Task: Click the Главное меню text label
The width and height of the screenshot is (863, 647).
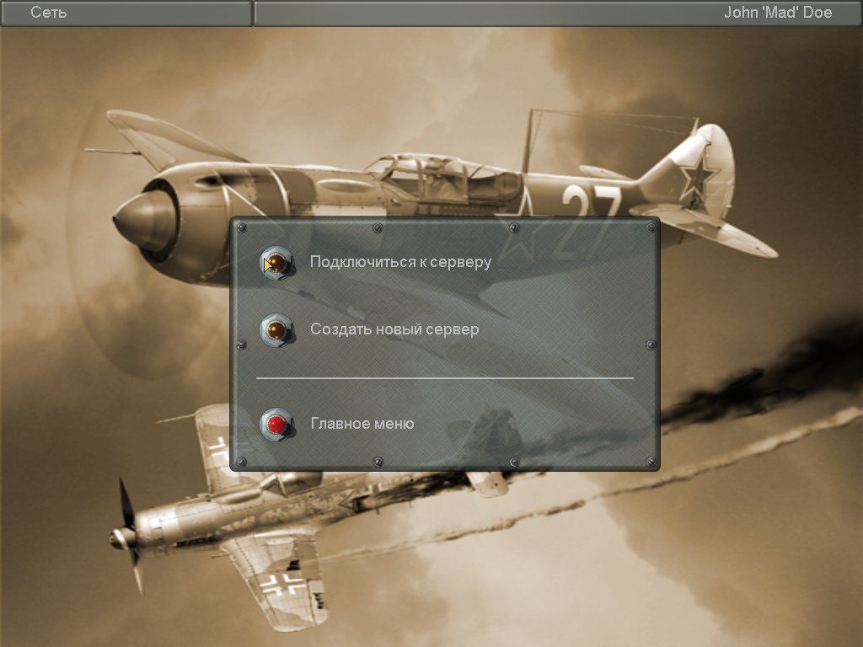Action: (x=362, y=424)
